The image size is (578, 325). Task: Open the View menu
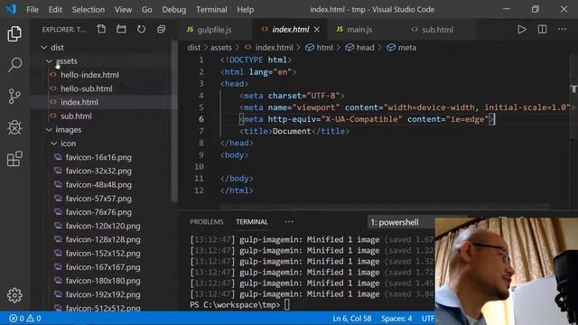click(x=123, y=10)
